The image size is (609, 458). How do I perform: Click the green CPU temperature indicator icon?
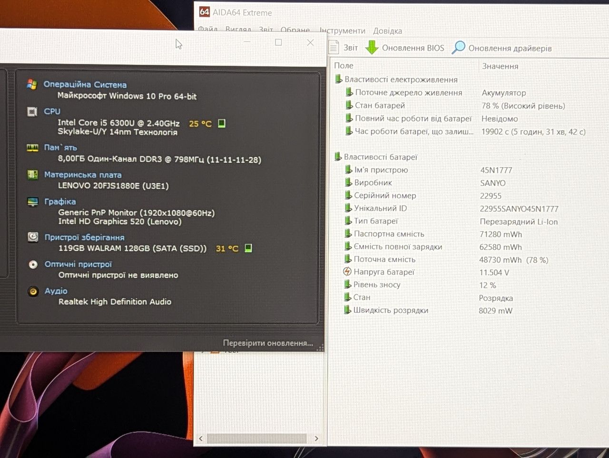tap(221, 124)
